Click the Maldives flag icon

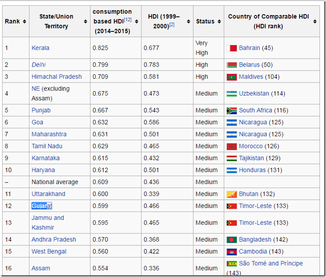coord(232,77)
